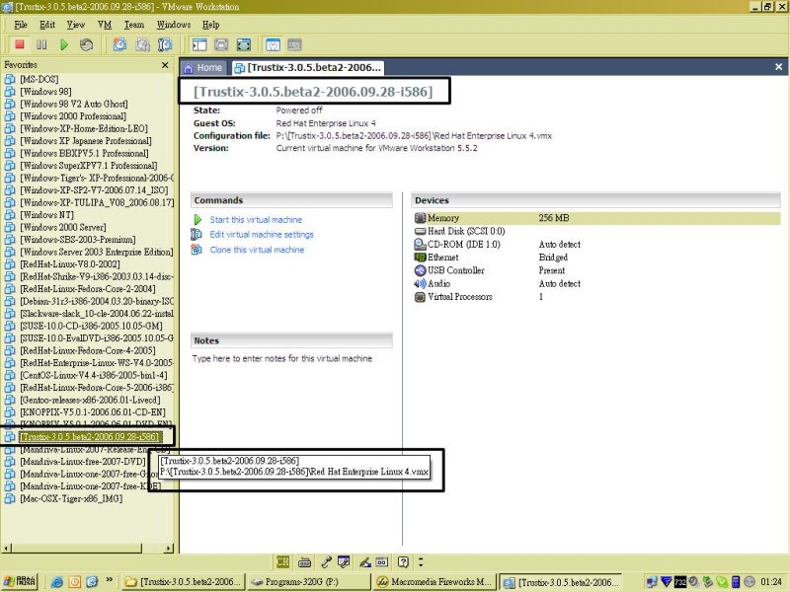Open the Edit menu

(47, 25)
